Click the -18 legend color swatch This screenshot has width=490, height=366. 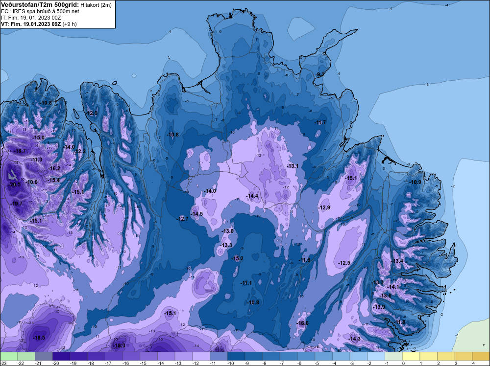point(96,356)
